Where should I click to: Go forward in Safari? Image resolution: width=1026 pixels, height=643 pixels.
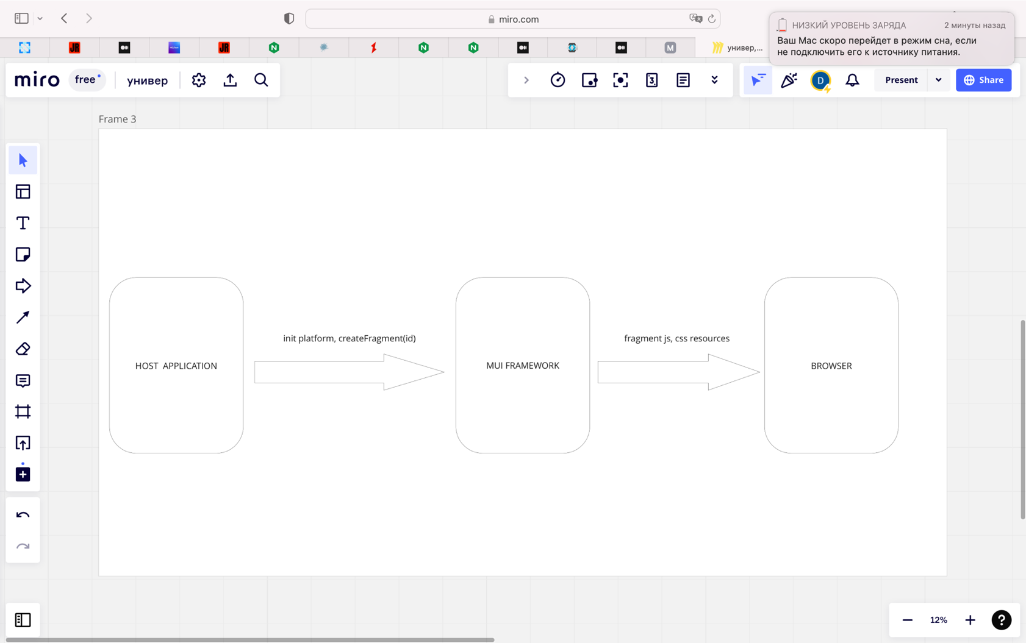(x=89, y=18)
